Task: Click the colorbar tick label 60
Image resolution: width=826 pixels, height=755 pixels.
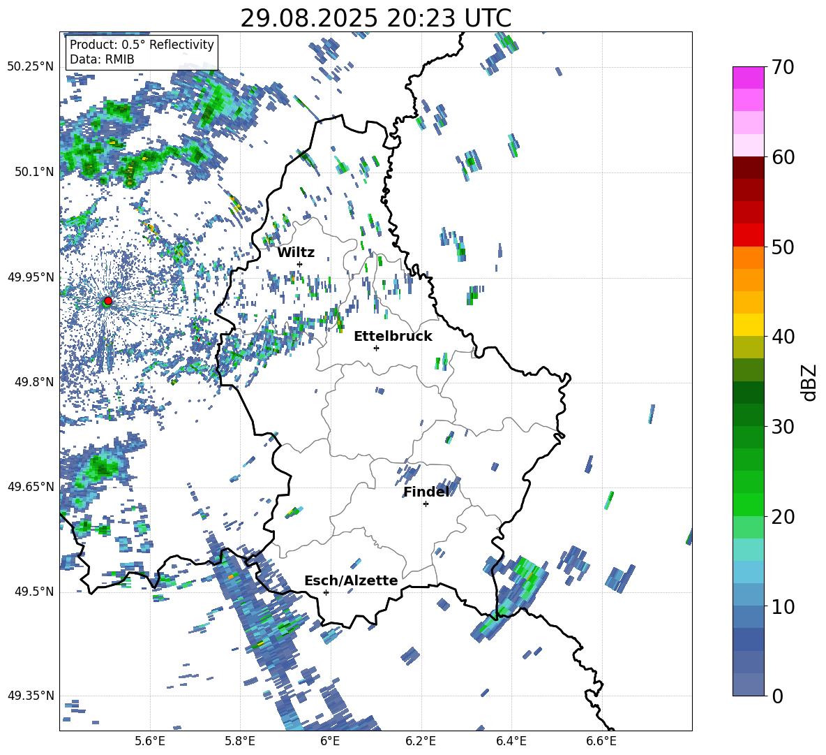Action: (782, 157)
